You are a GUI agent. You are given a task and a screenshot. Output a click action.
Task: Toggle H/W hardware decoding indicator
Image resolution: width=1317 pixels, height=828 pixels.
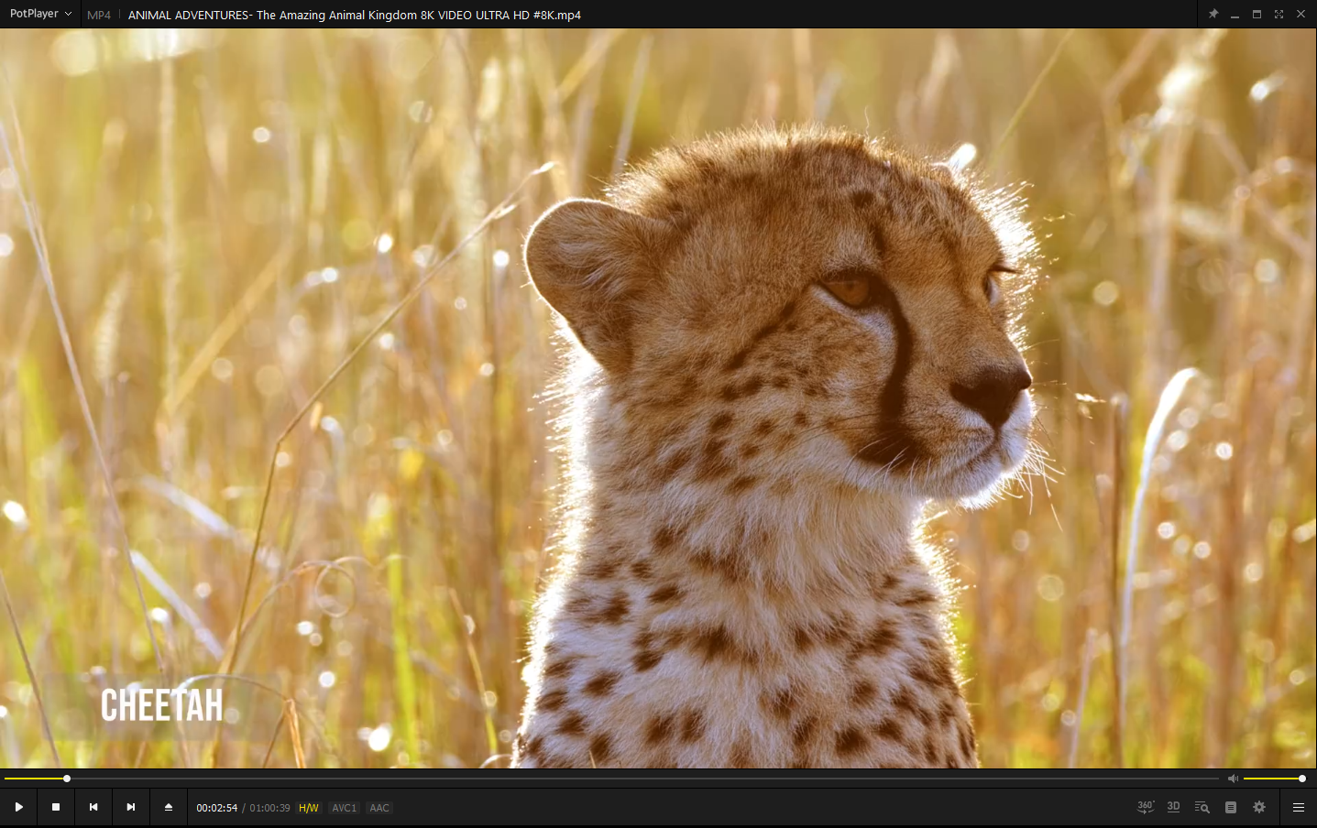pyautogui.click(x=309, y=807)
